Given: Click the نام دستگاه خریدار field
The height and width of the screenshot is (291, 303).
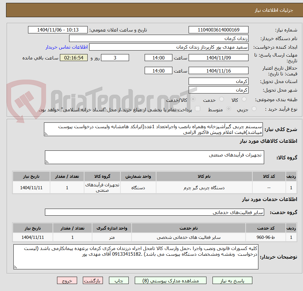Looking at the screenshot, I should tap(159, 38).
